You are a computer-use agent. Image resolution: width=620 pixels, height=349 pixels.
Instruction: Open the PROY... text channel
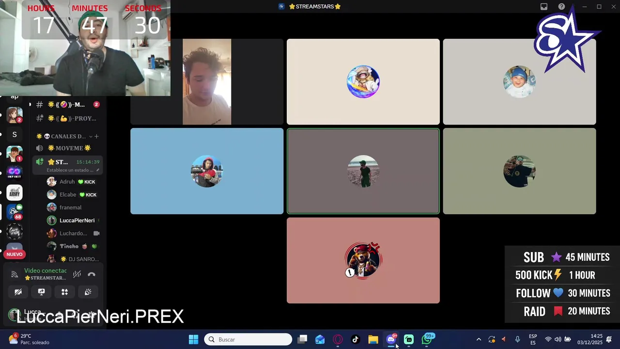click(67, 118)
